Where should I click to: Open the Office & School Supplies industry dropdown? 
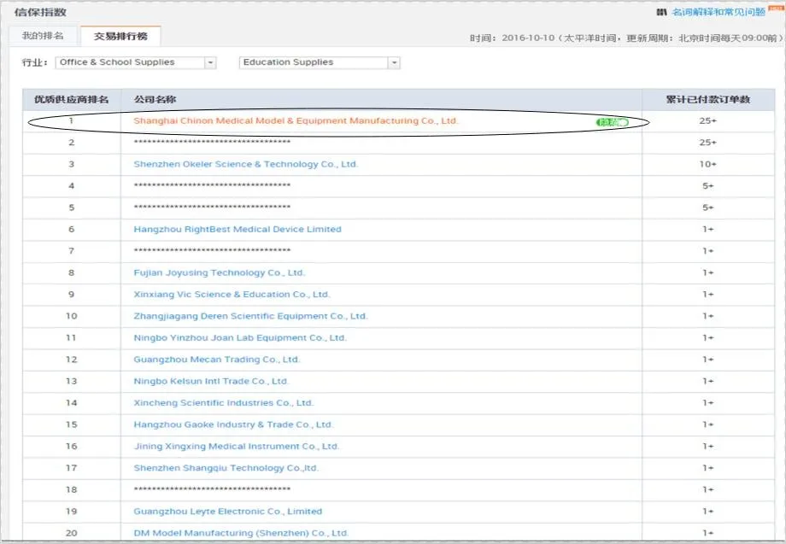point(135,62)
